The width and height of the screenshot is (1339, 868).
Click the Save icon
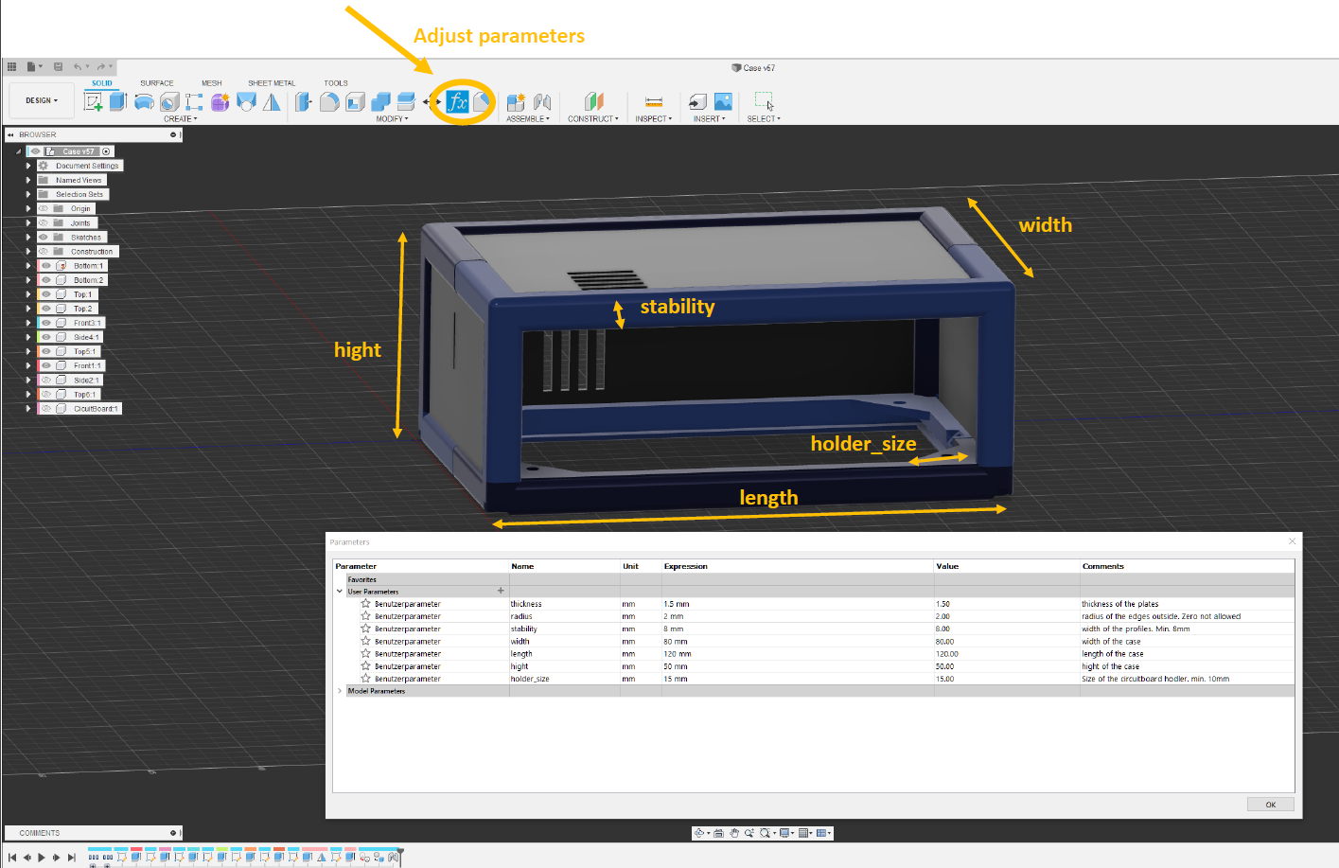[x=58, y=67]
